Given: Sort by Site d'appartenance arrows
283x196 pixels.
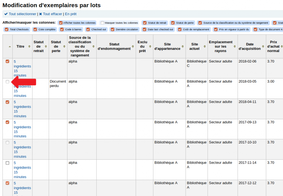Looking at the screenshot, I should tap(183, 46).
